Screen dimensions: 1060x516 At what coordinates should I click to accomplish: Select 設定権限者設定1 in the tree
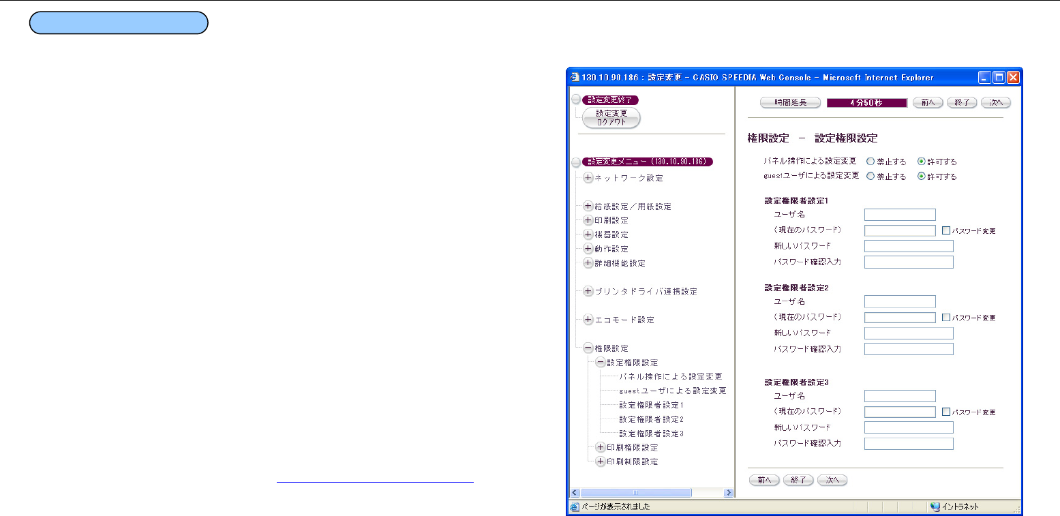point(651,405)
